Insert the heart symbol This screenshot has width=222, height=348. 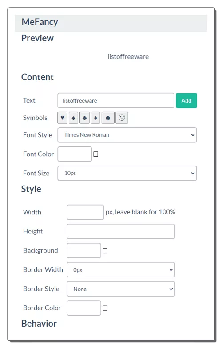click(x=62, y=118)
